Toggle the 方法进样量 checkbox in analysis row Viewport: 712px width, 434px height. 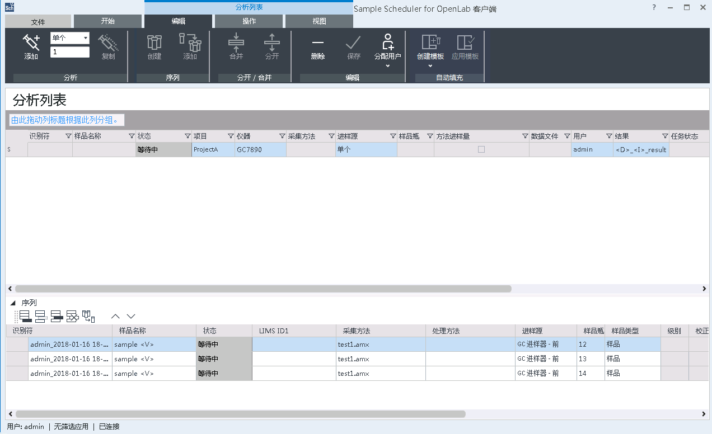click(481, 149)
